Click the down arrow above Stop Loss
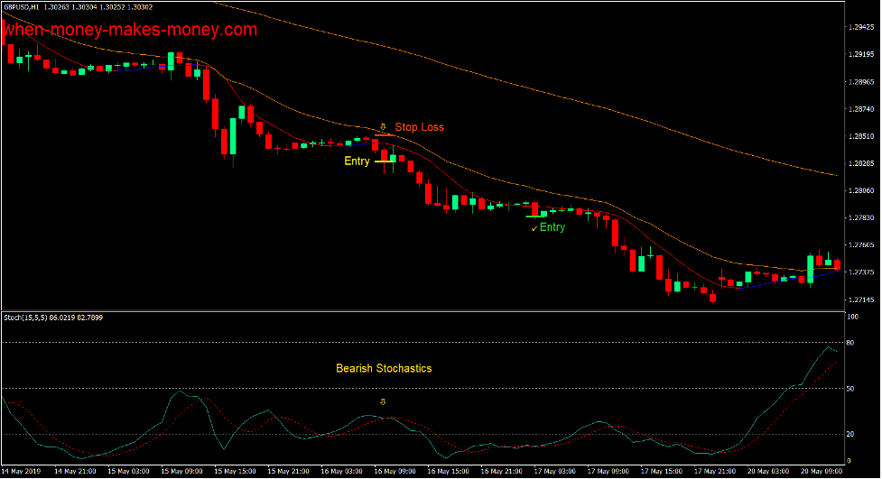The height and width of the screenshot is (479, 882). (383, 127)
